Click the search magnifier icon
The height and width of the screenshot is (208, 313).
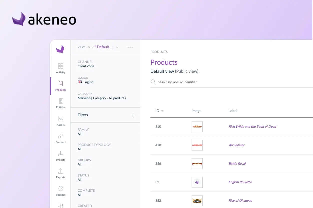pyautogui.click(x=153, y=82)
